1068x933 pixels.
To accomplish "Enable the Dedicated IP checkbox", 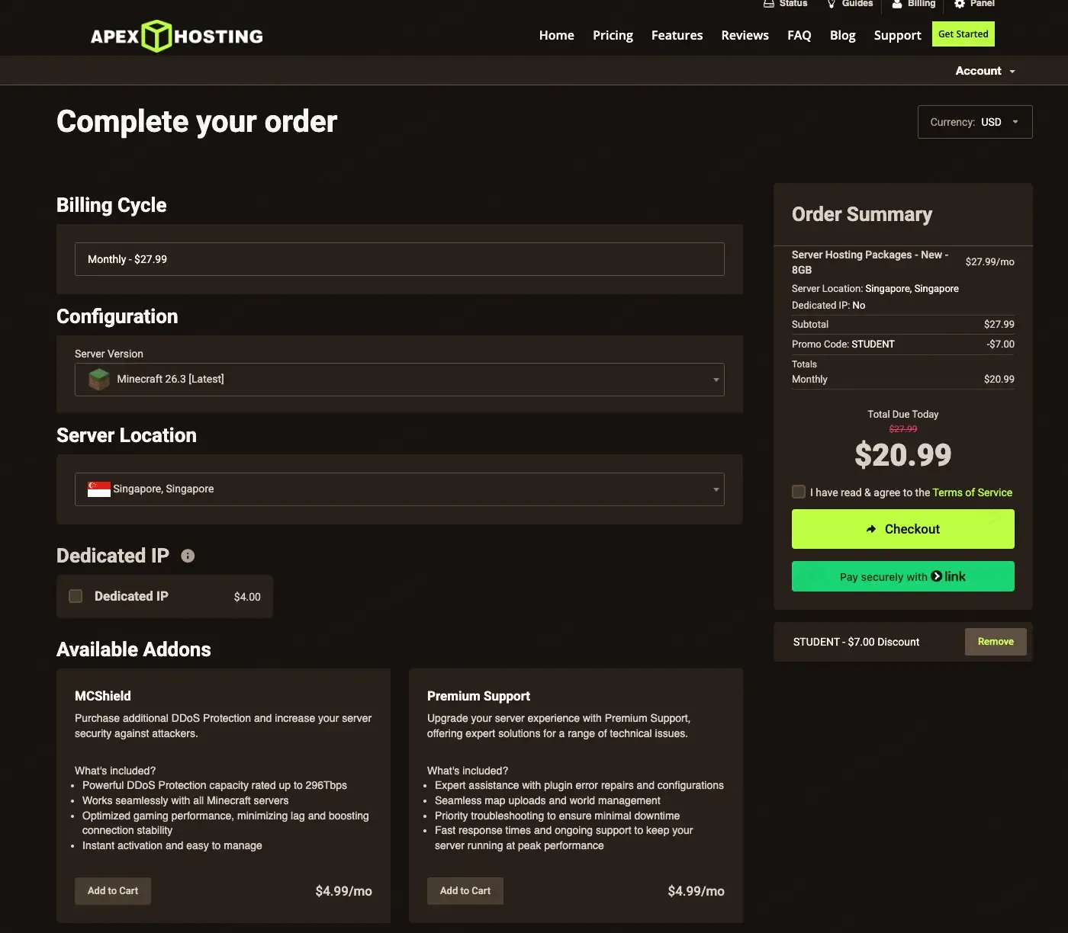I will [76, 596].
